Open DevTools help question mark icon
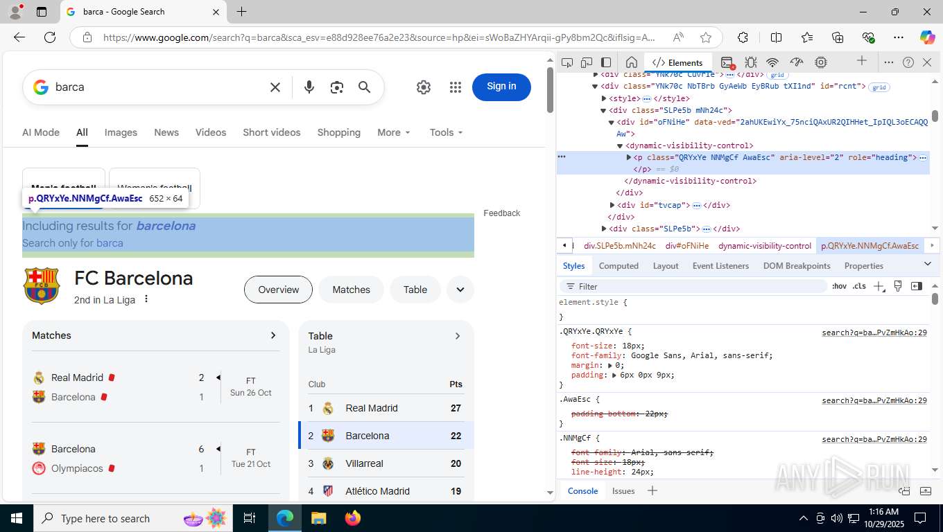The height and width of the screenshot is (532, 943). [908, 62]
